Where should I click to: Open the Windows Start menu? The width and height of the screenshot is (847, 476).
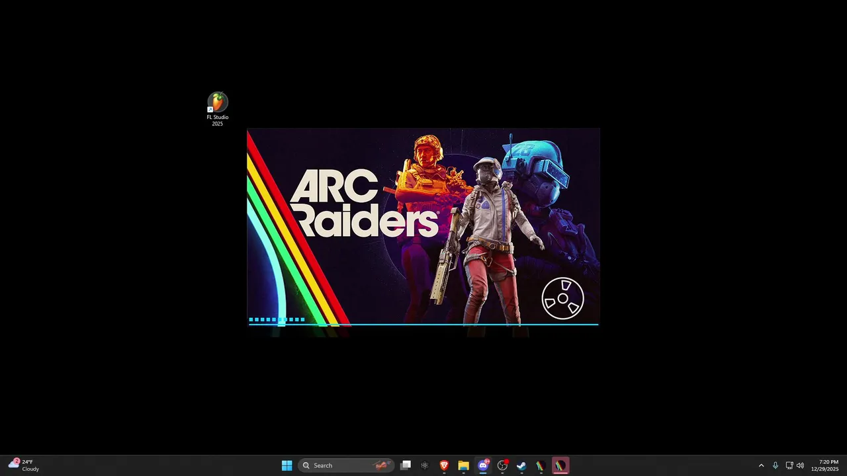click(x=287, y=465)
